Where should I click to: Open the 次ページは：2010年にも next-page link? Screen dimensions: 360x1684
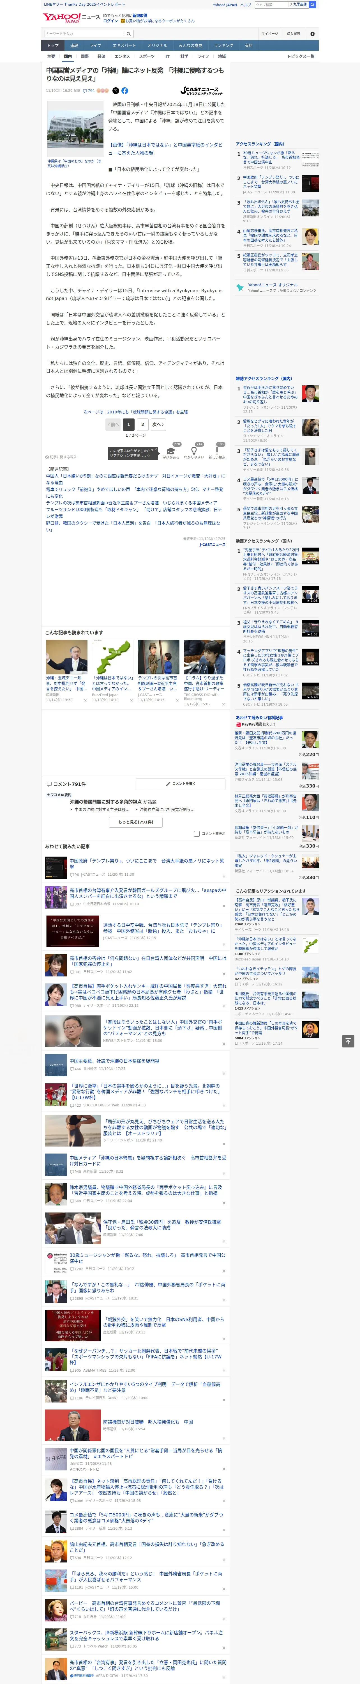136,412
